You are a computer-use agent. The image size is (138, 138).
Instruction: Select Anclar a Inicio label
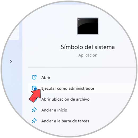tap(54, 110)
